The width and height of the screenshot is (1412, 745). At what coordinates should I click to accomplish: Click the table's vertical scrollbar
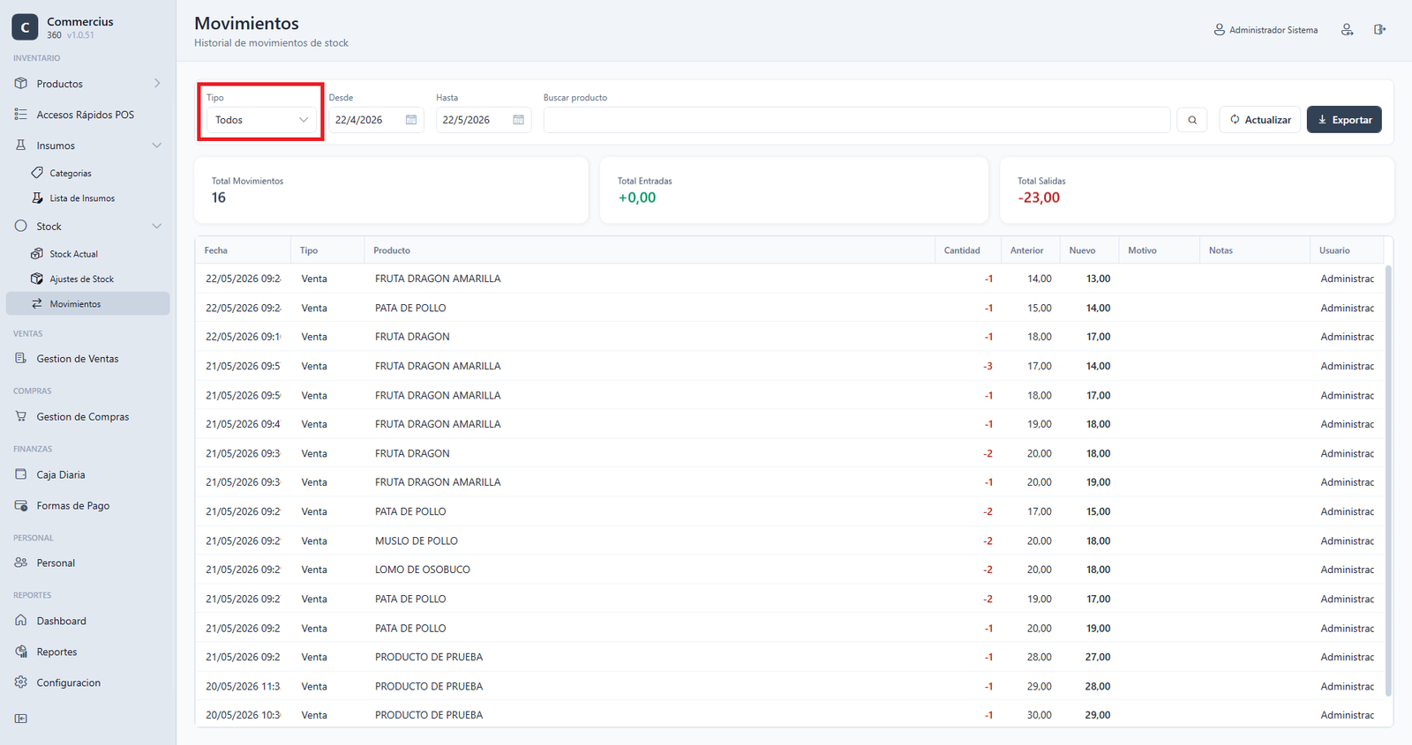click(x=1388, y=481)
